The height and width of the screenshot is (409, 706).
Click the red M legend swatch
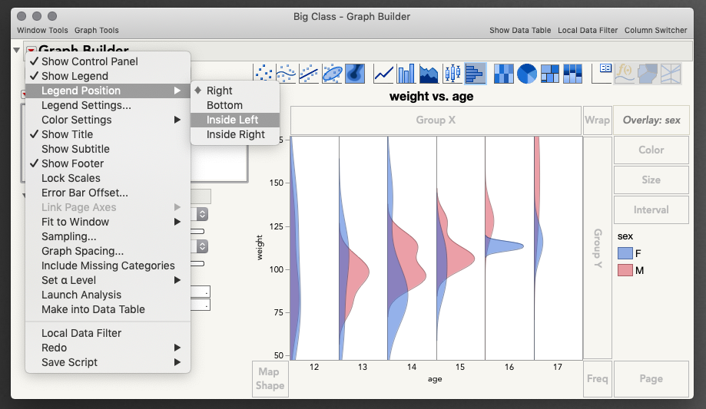(x=625, y=270)
